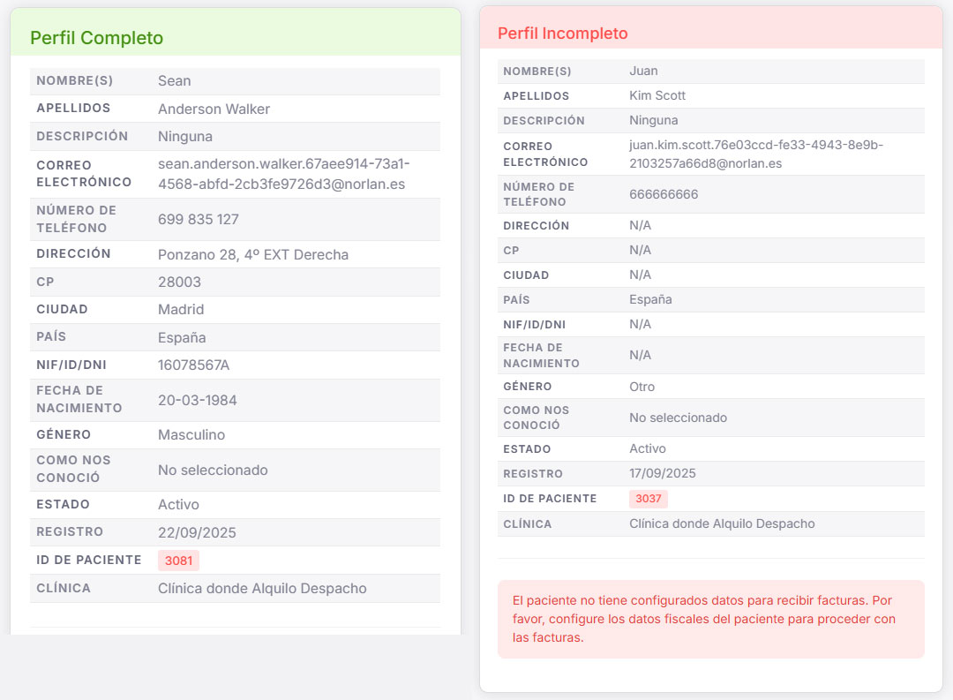Click the Perfil Completo header
The width and height of the screenshot is (953, 700).
tap(97, 38)
